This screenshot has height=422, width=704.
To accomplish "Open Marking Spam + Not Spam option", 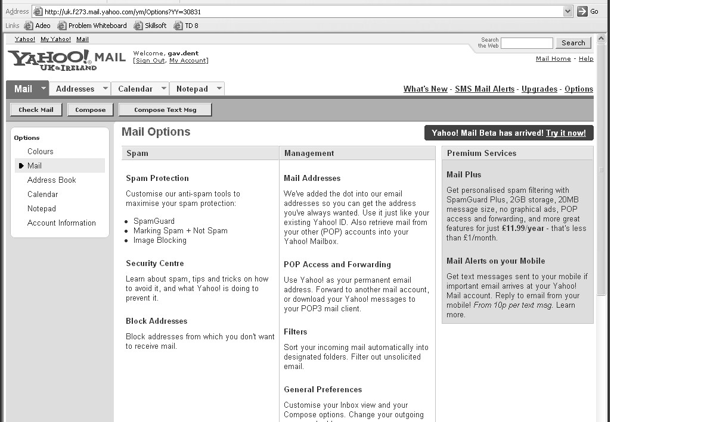I will 181,231.
